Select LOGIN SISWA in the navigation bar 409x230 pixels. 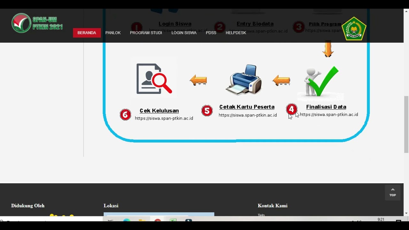click(184, 33)
